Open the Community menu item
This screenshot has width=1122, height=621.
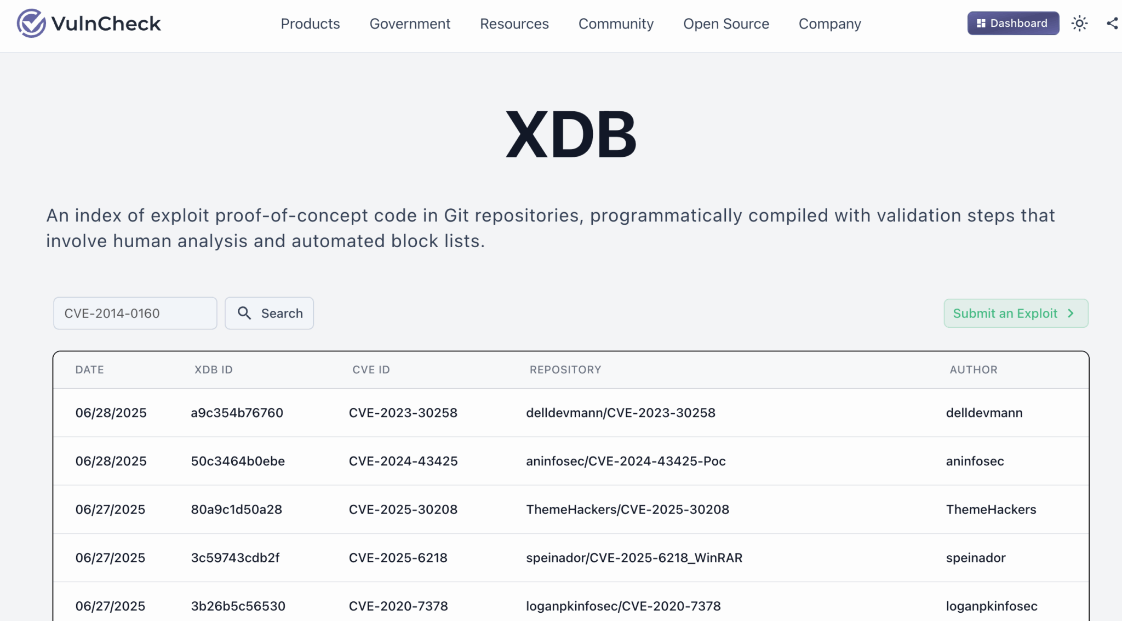pyautogui.click(x=616, y=24)
